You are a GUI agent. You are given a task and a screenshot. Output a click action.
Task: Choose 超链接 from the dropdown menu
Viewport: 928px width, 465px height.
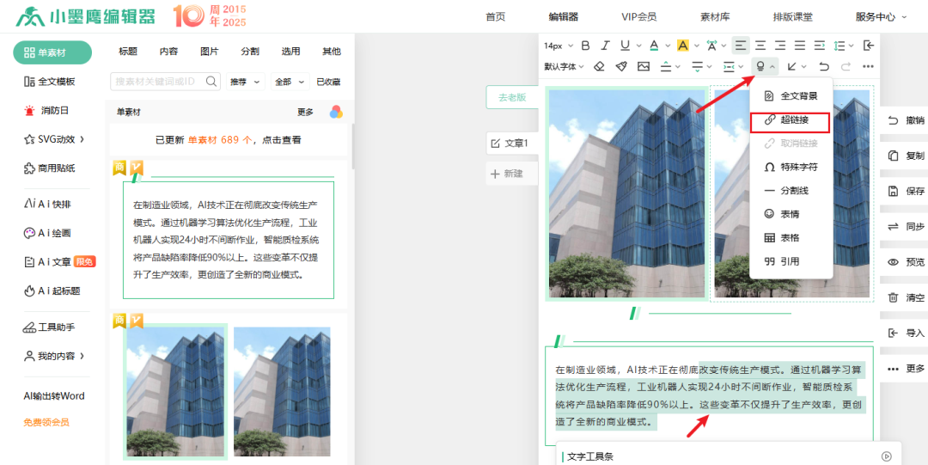click(x=791, y=120)
